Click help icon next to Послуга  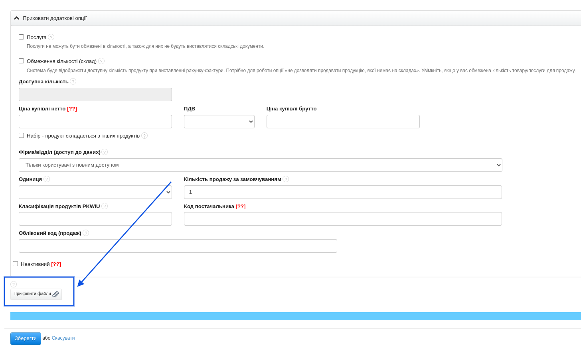51,37
